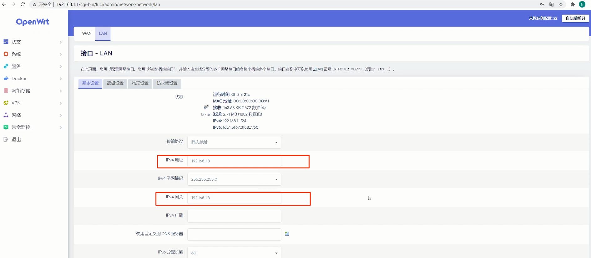Click the IPv6 fdb1:5f67:3fc8::1/60 text
Viewport: 591px width, 258px height.
pos(235,127)
